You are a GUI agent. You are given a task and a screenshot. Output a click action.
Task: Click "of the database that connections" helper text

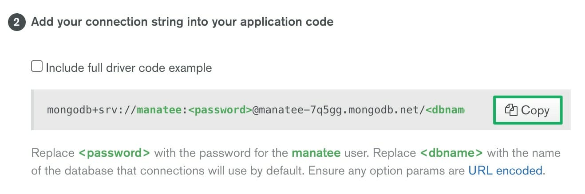pyautogui.click(x=125, y=171)
